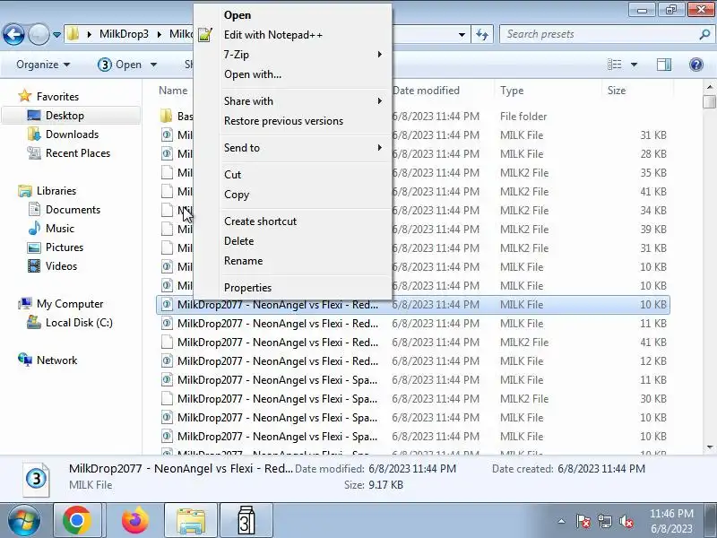Expand the Share with submenu
Screen dimensions: 717x538
coord(293,101)
